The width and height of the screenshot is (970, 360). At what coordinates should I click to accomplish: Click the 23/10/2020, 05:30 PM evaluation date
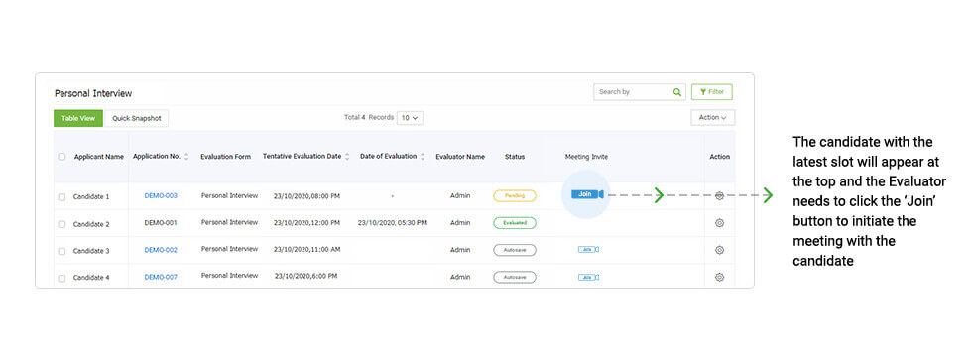pos(393,223)
